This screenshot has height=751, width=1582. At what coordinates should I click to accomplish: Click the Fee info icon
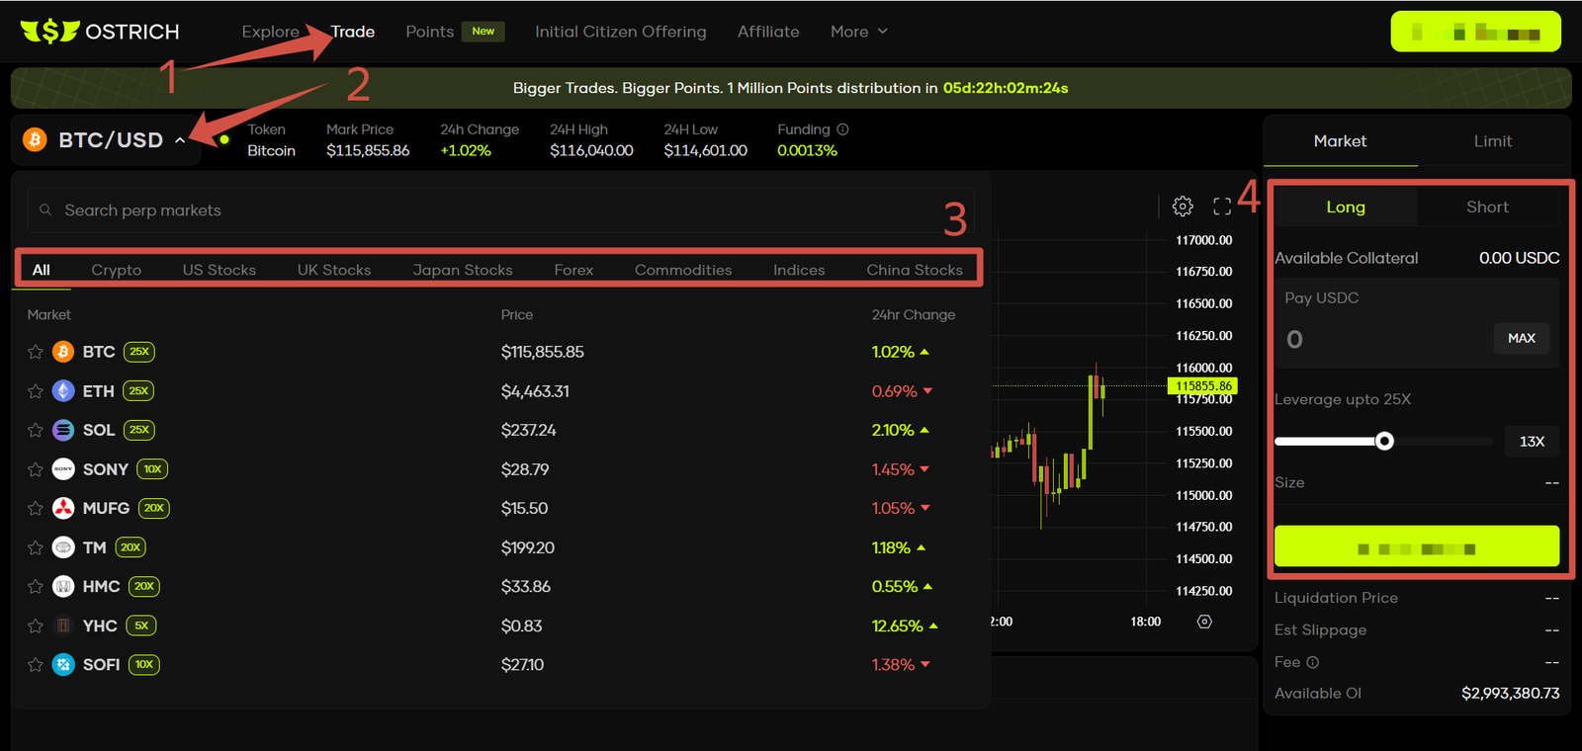point(1313,662)
